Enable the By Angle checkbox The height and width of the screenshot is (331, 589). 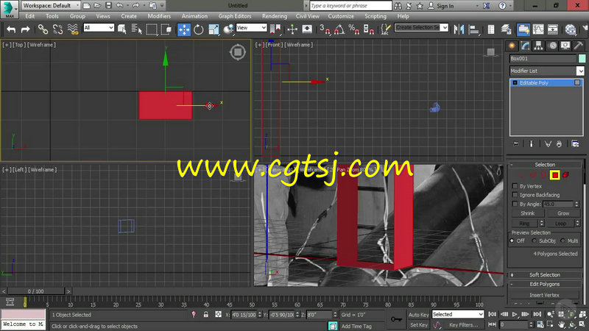(x=515, y=204)
